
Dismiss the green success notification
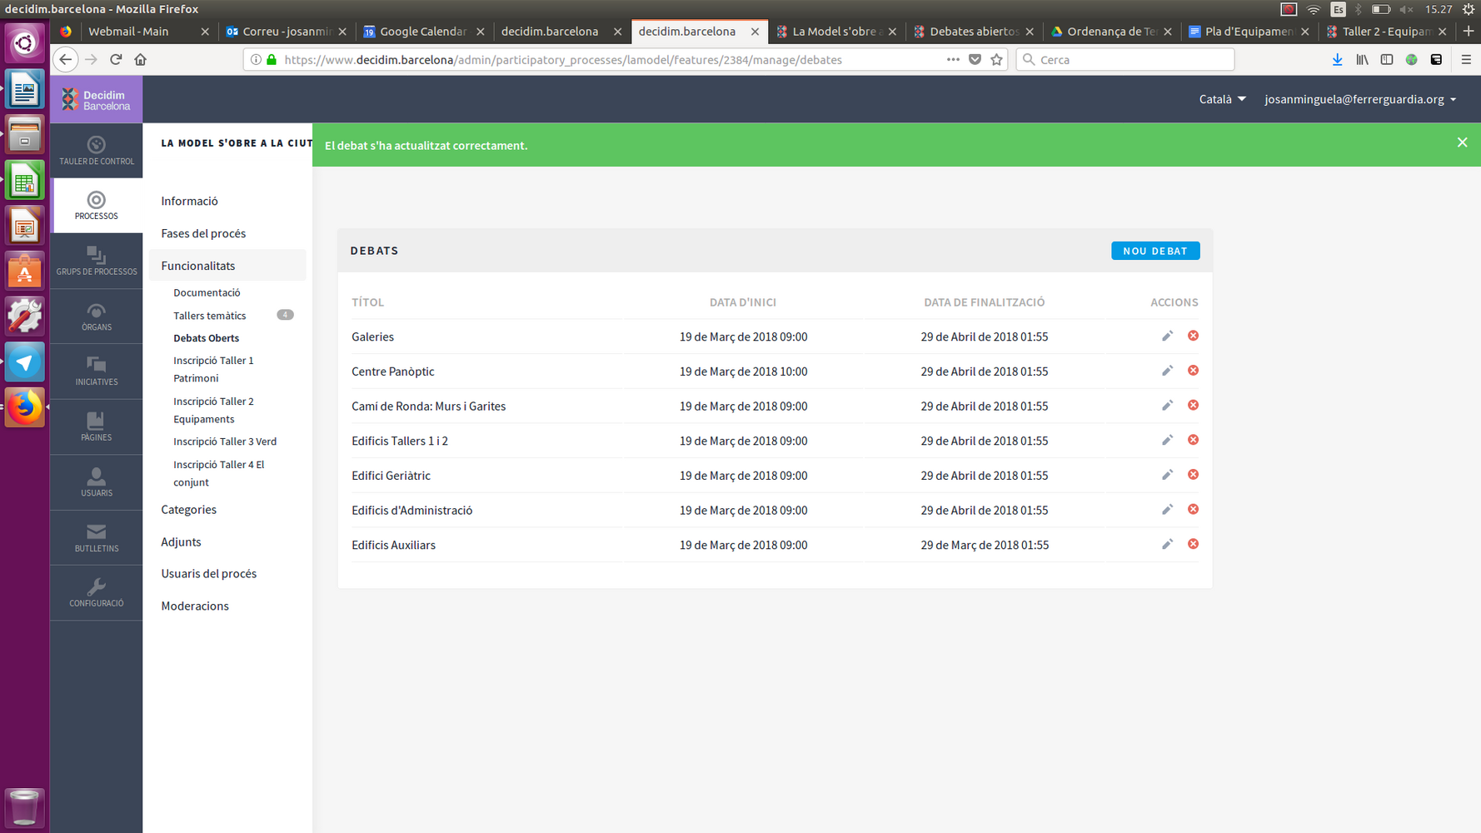[x=1462, y=142]
